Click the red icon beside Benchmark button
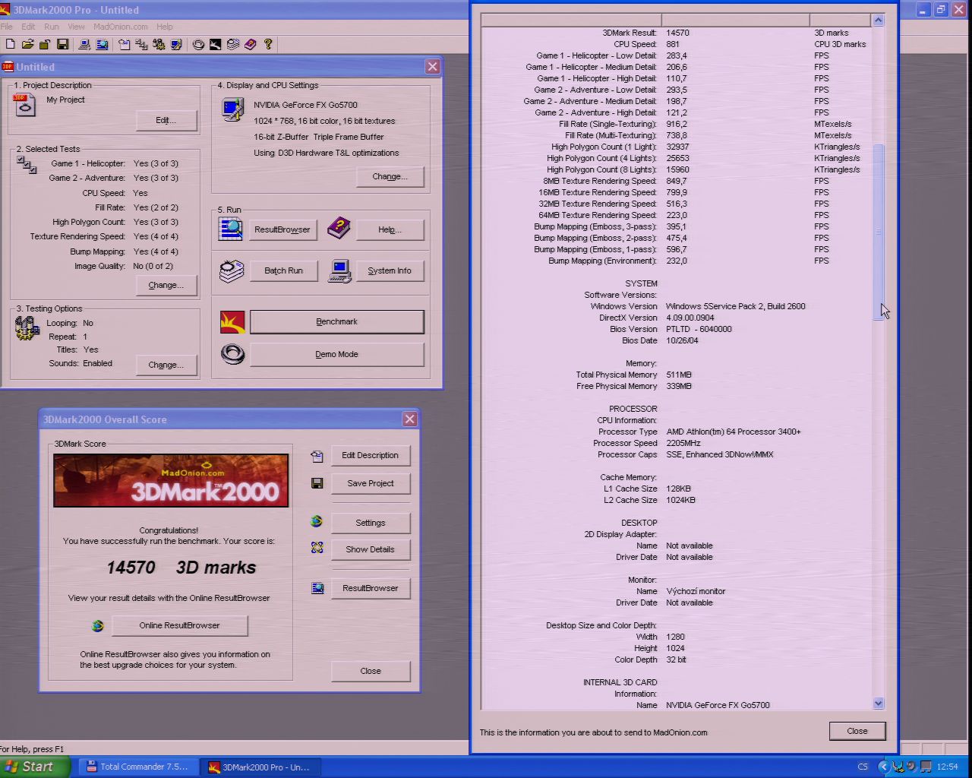 pyautogui.click(x=232, y=322)
